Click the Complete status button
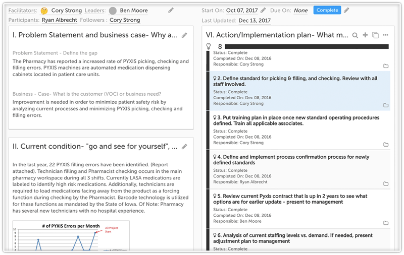This screenshot has height=255, width=404. pyautogui.click(x=327, y=10)
